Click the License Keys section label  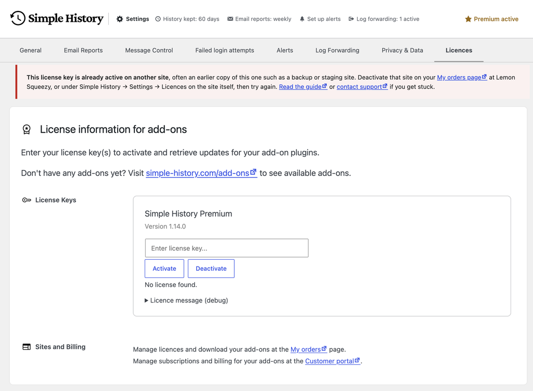(56, 200)
